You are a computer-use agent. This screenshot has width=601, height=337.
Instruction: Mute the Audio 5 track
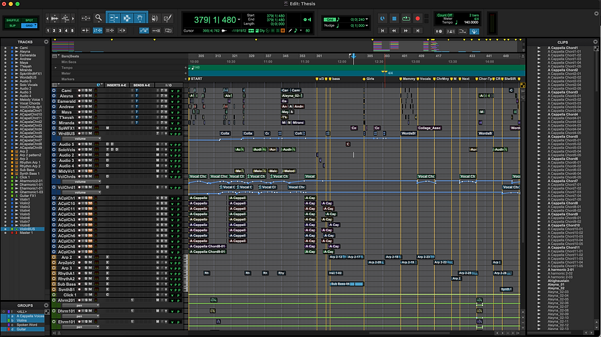pyautogui.click(x=90, y=145)
